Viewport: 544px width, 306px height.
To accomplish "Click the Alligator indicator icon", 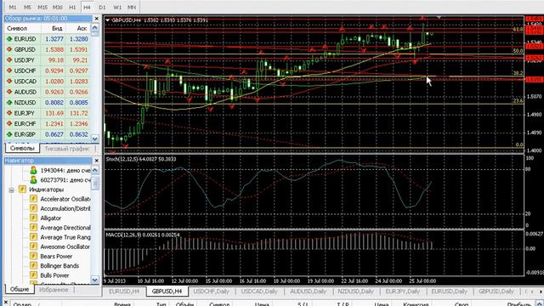I will click(33, 218).
